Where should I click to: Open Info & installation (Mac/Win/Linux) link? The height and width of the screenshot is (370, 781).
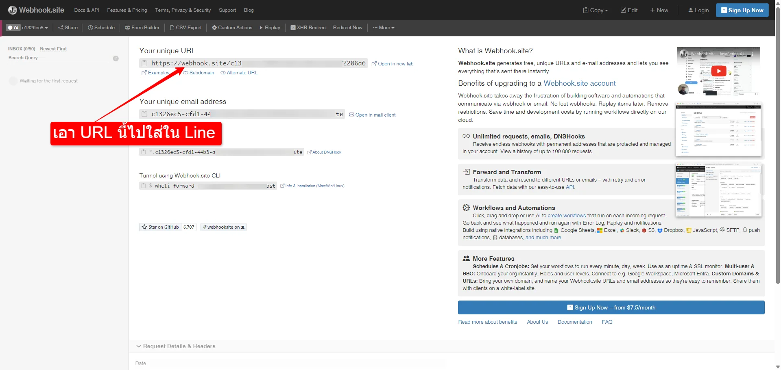click(312, 186)
